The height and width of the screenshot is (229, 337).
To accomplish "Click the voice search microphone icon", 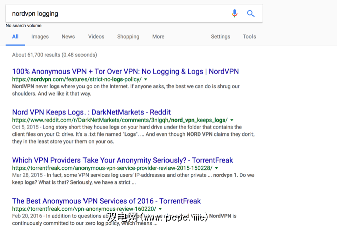I will (235, 13).
